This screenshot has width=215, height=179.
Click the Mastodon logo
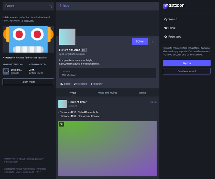pyautogui.click(x=174, y=6)
